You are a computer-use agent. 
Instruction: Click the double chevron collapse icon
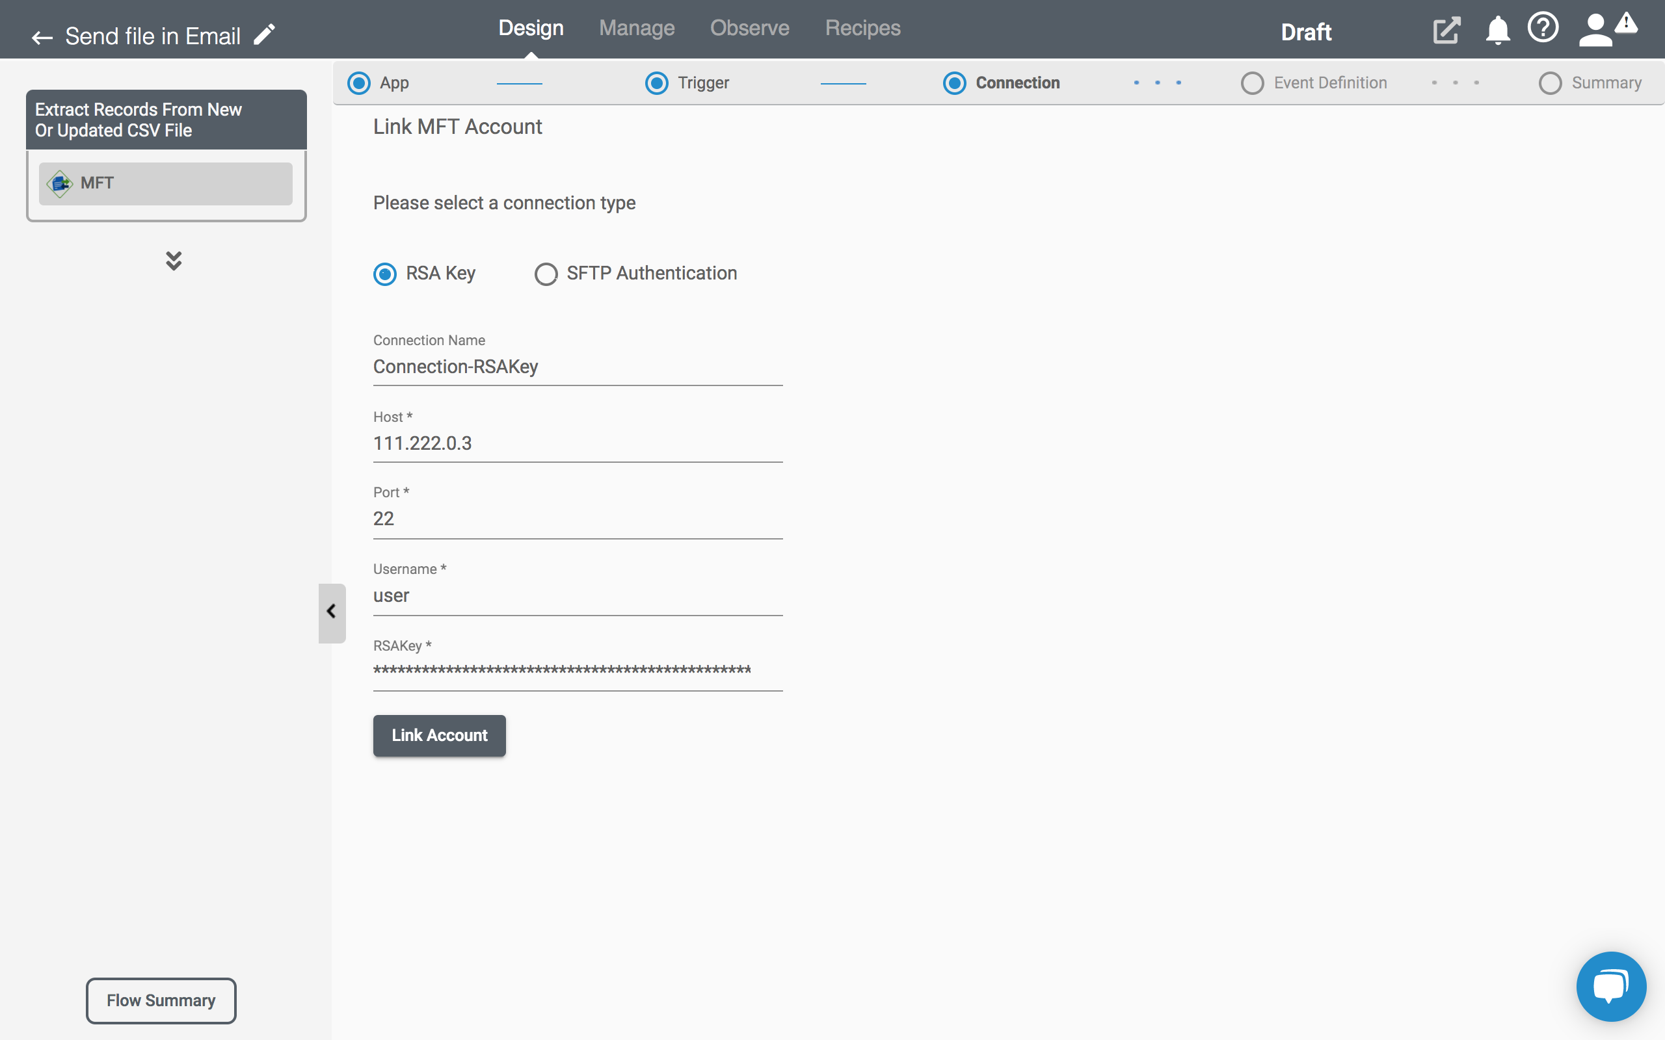pos(174,260)
